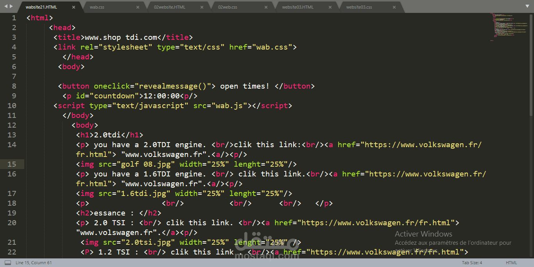Click line number 1 in gutter
This screenshot has width=534, height=267.
[x=14, y=18]
